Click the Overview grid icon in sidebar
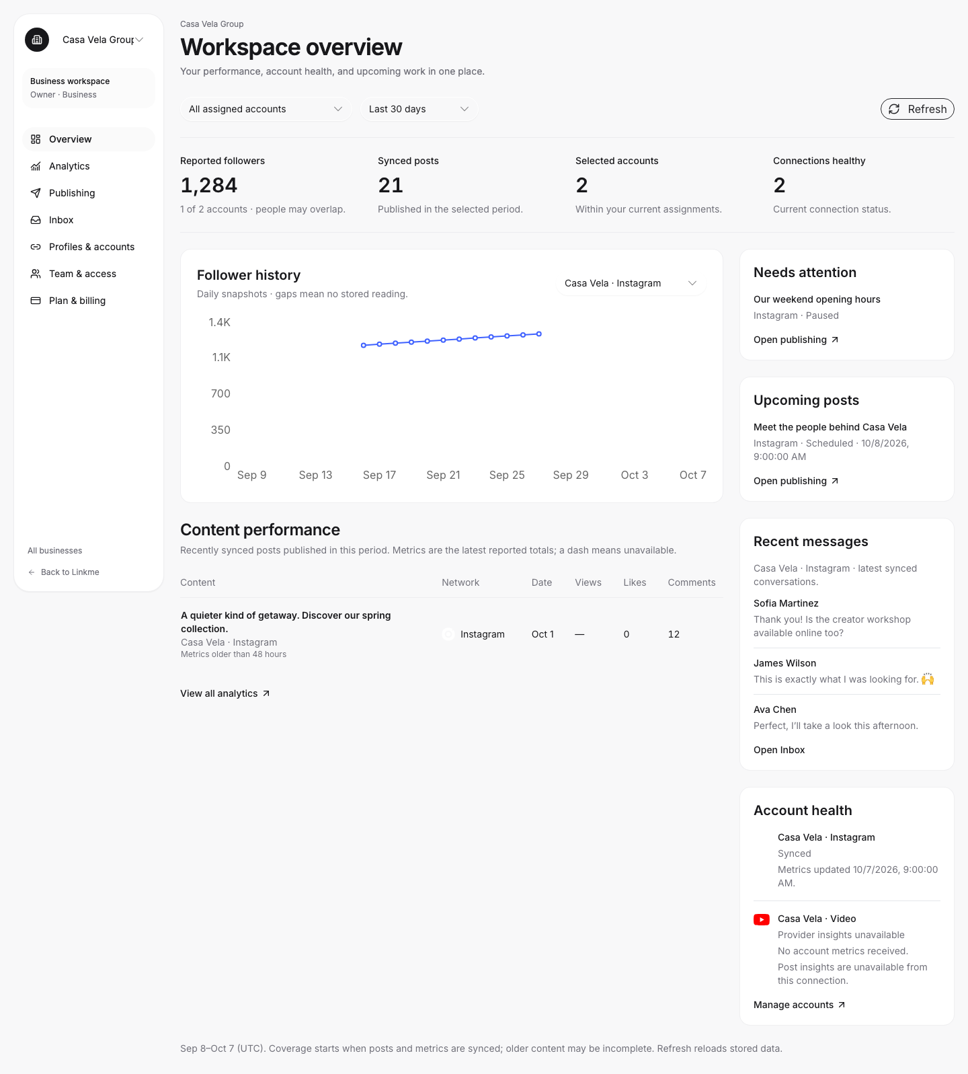 36,139
